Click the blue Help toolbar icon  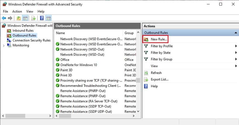pyautogui.click(x=42, y=18)
